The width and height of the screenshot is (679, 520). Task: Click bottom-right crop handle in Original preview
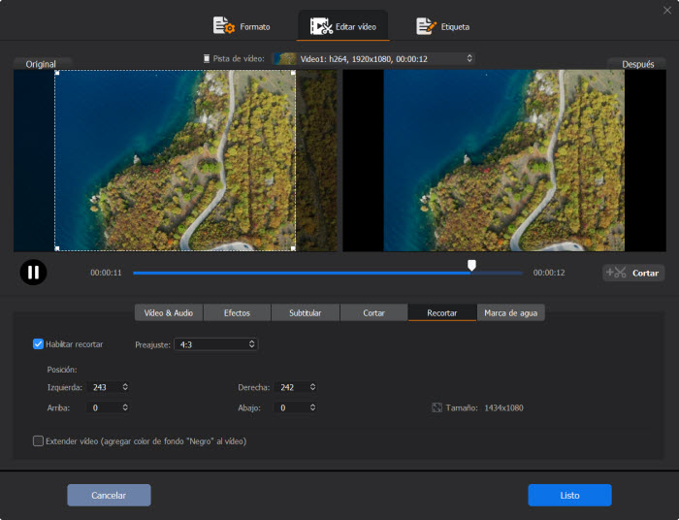293,248
